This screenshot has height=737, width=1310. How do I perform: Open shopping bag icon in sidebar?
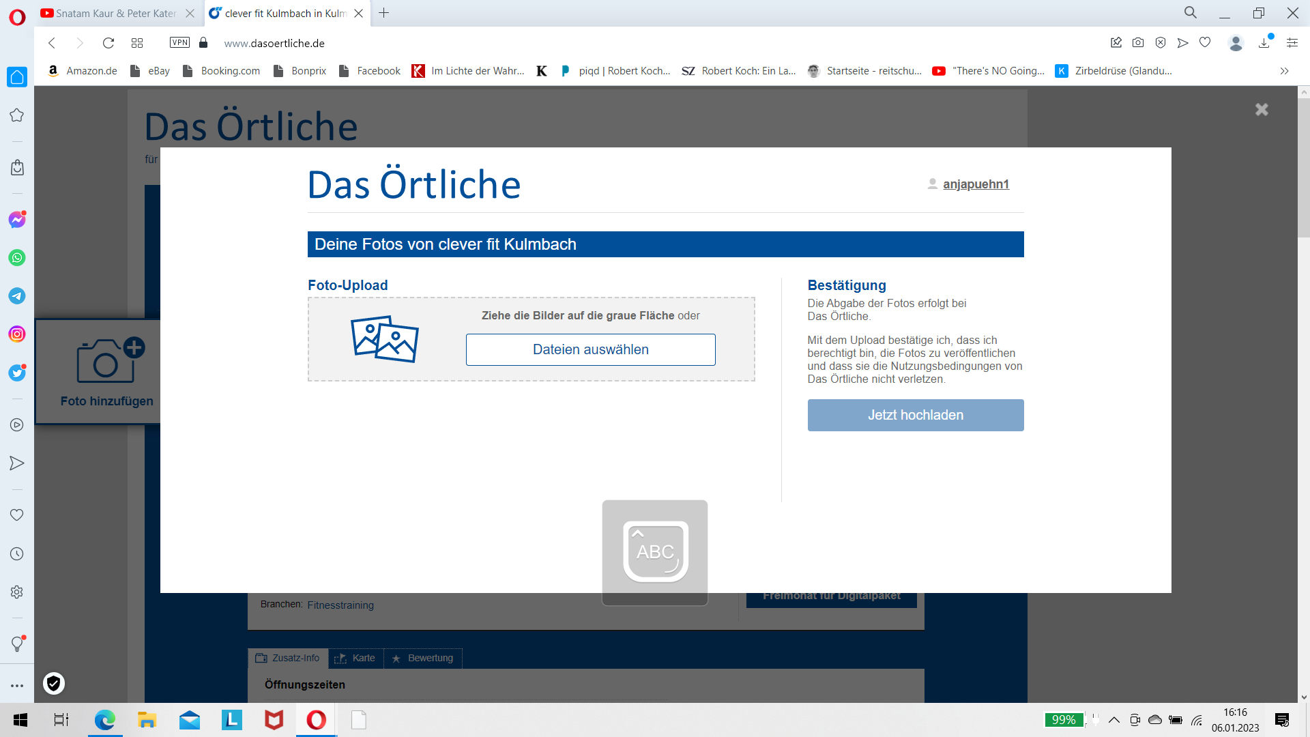[17, 167]
